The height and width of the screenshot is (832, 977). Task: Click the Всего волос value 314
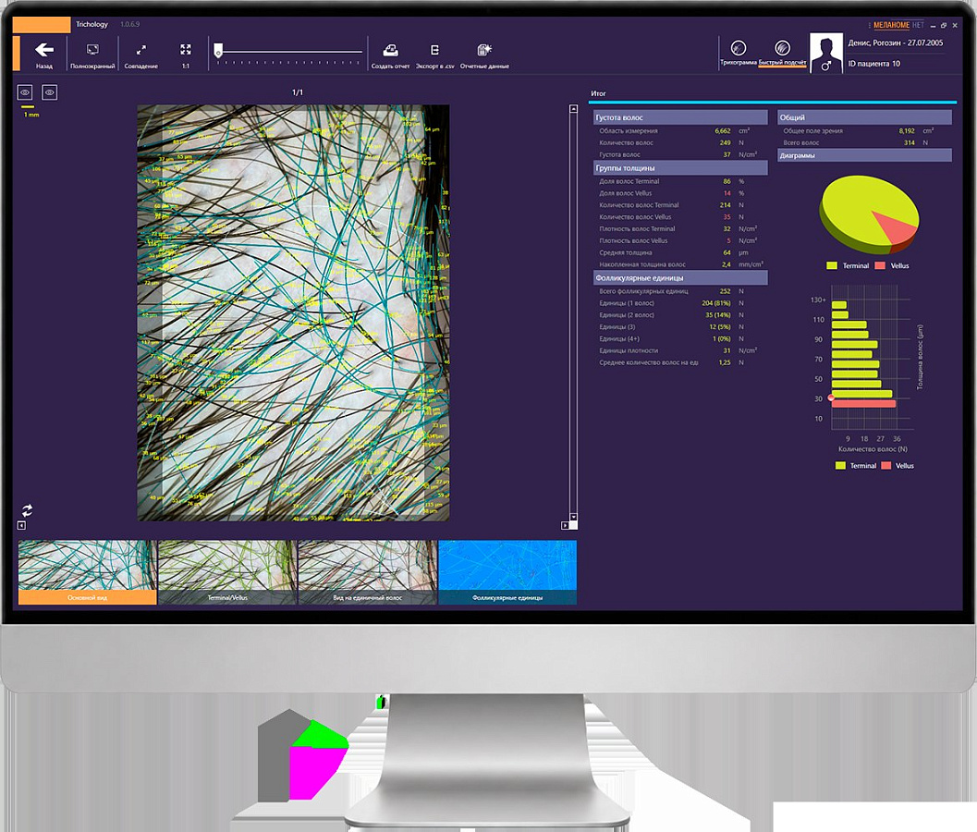click(x=910, y=142)
